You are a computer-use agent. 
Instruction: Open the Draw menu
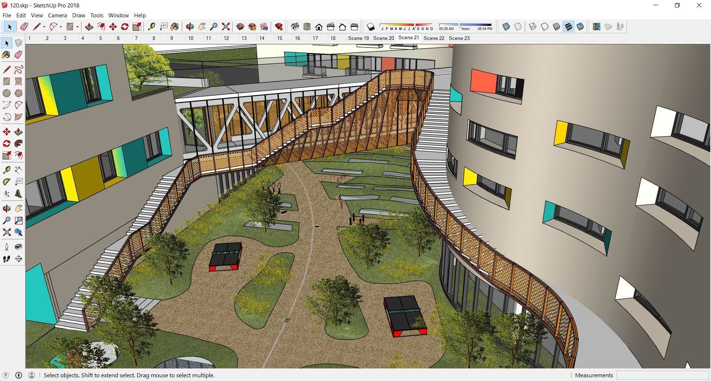coord(79,16)
